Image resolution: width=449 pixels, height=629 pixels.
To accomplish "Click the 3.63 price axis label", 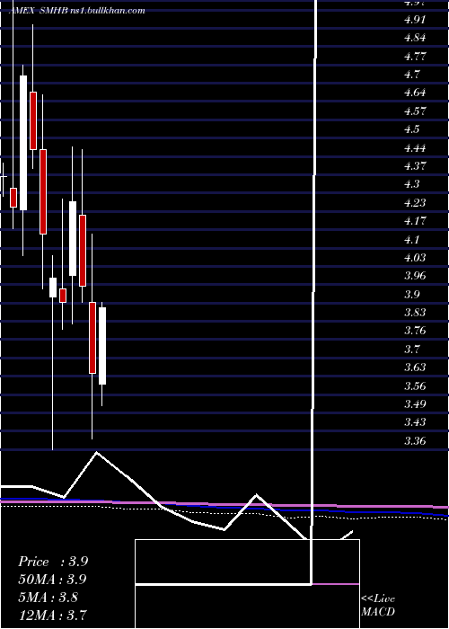I will click(415, 368).
